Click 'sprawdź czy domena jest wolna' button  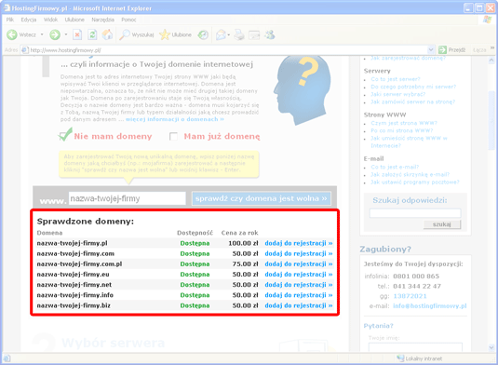(261, 198)
